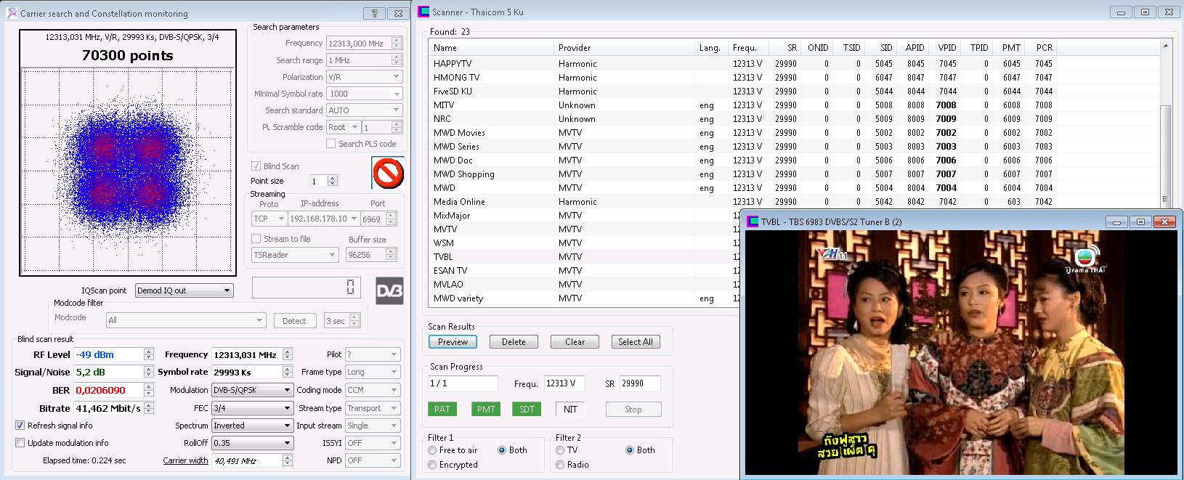The image size is (1184, 480).
Task: Open the RollOff 0.35 dropdown
Action: click(x=252, y=443)
